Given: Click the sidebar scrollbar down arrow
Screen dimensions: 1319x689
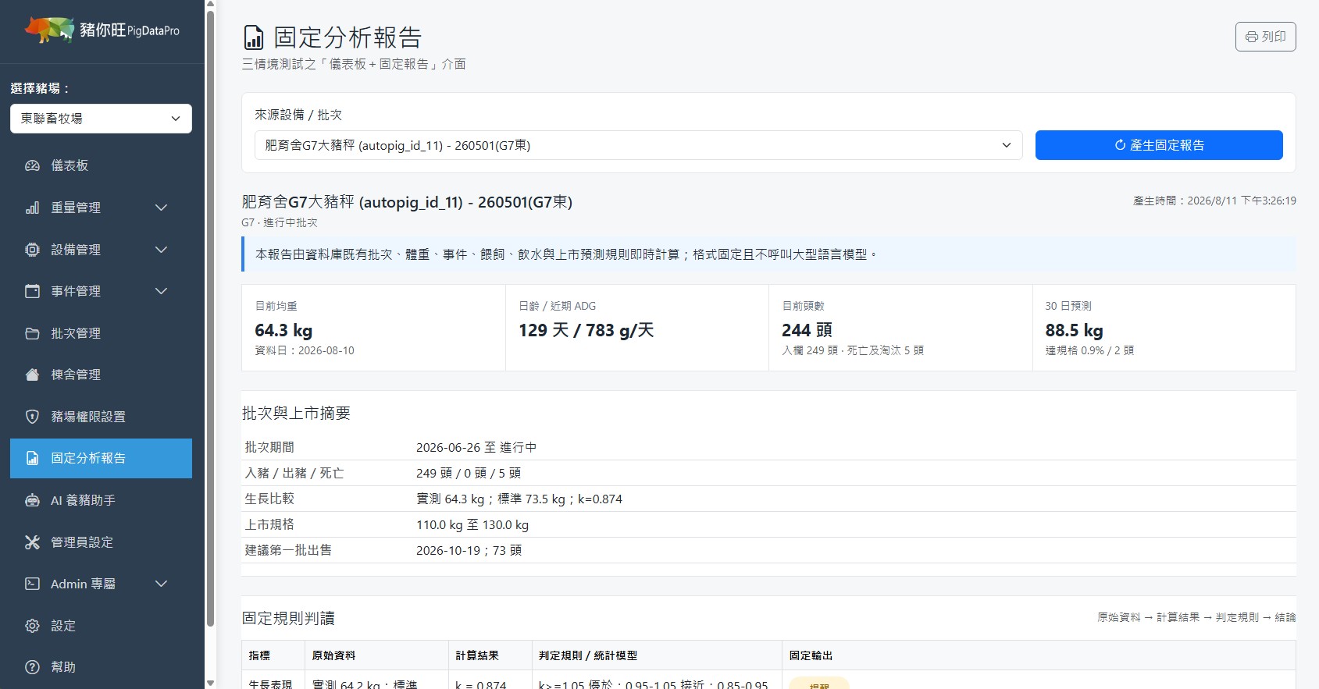Looking at the screenshot, I should pyautogui.click(x=210, y=683).
